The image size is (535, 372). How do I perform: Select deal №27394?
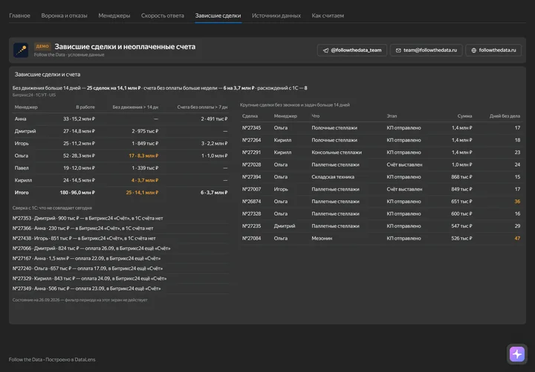point(251,177)
